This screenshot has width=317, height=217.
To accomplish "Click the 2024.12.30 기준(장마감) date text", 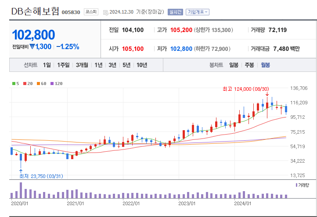I will (x=137, y=12).
